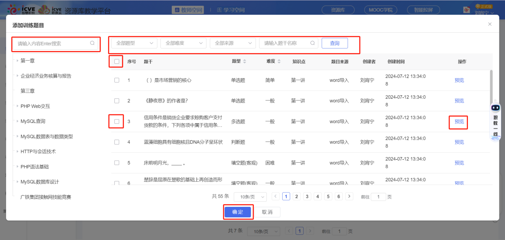Preview question 3 using the 预览 link
The height and width of the screenshot is (240, 505).
[x=459, y=122]
